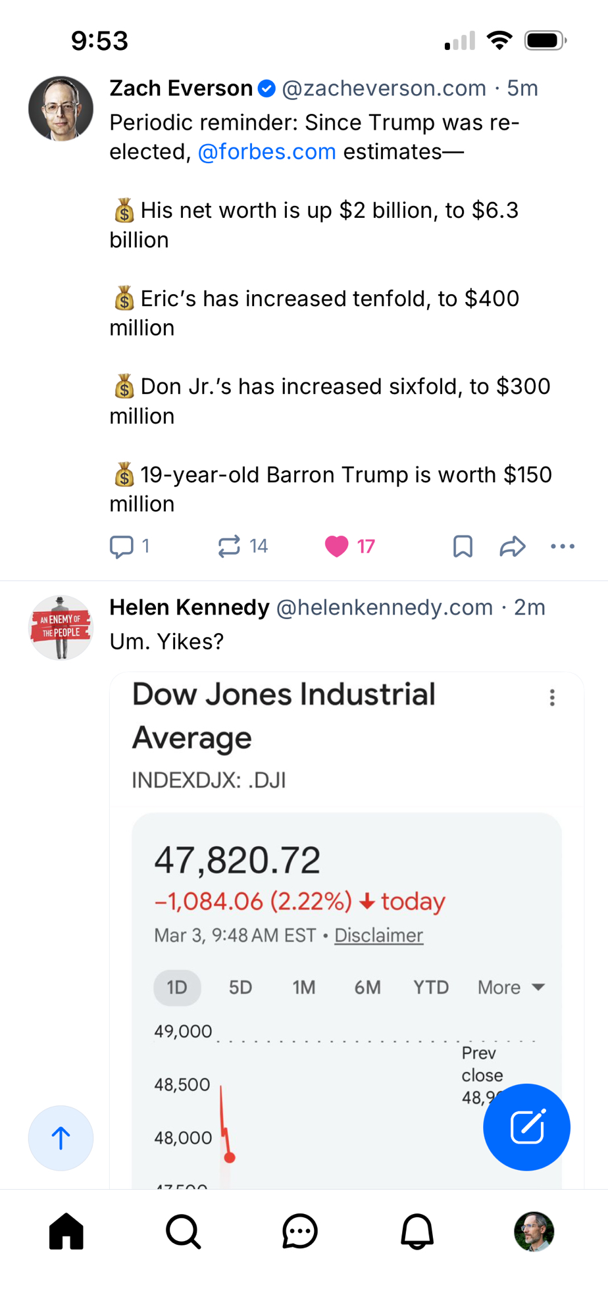Open Zach Everson's profile picture
608x1316 pixels.
click(61, 109)
